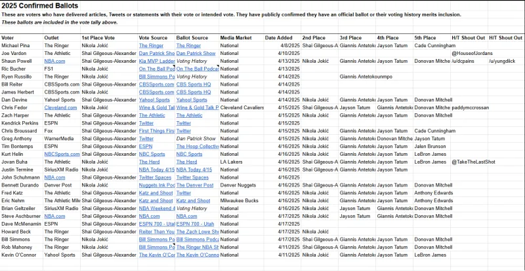Open CBS Sports HQ ballot source for Bill Reiter
525x271 pixels.
tap(194, 84)
